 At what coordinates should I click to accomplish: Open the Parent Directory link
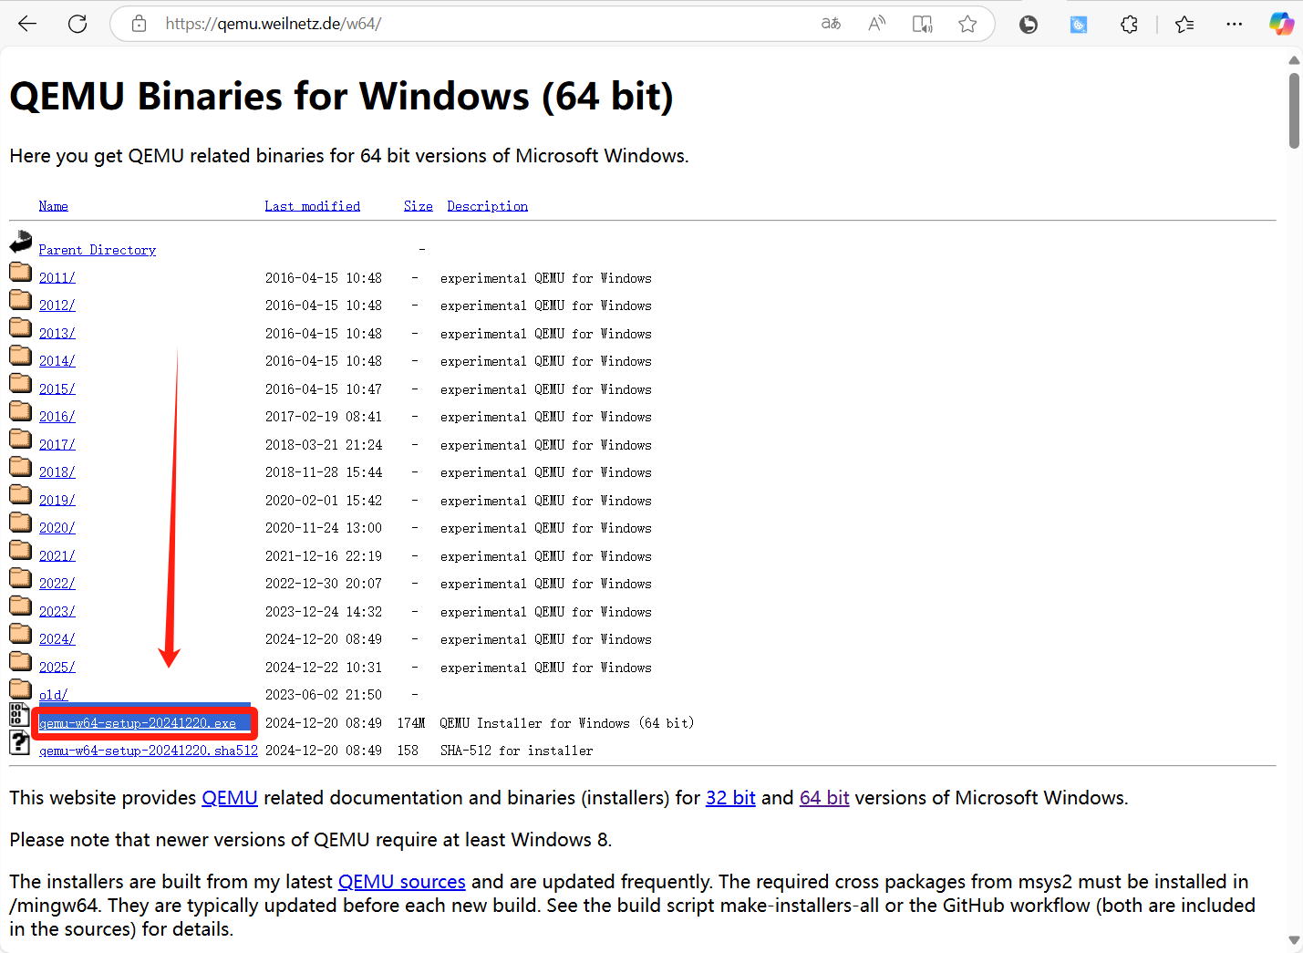tap(97, 250)
